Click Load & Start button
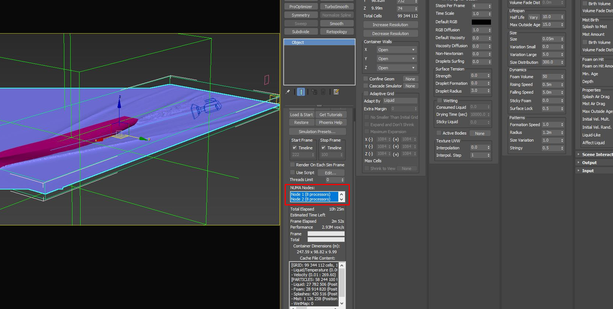 point(301,115)
